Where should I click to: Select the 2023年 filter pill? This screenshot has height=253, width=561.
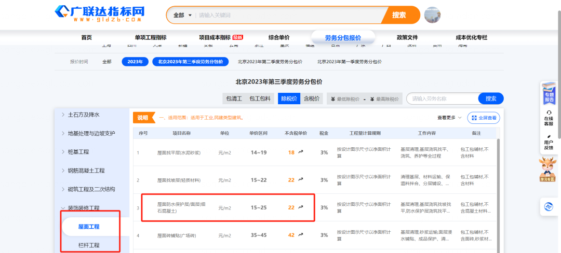(x=135, y=62)
